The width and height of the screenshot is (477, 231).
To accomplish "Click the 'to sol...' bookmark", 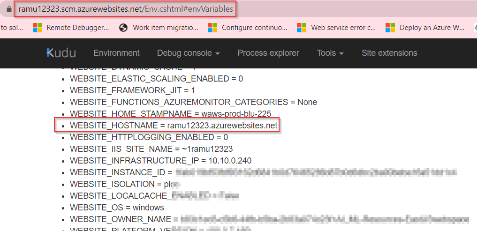I will (x=12, y=28).
